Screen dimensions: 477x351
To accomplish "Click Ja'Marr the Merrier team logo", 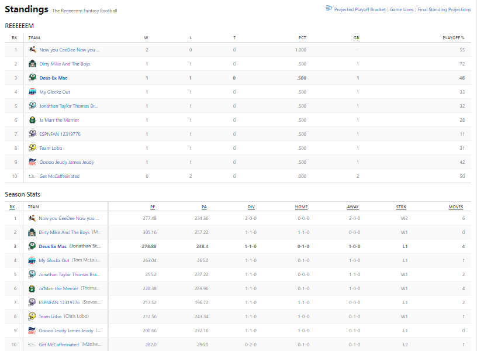I will click(33, 120).
